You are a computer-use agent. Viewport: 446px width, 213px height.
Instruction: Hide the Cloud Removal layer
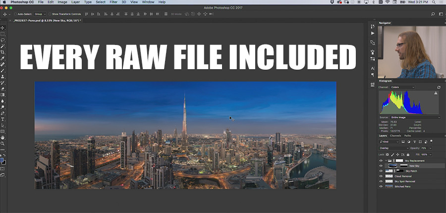pyautogui.click(x=381, y=176)
